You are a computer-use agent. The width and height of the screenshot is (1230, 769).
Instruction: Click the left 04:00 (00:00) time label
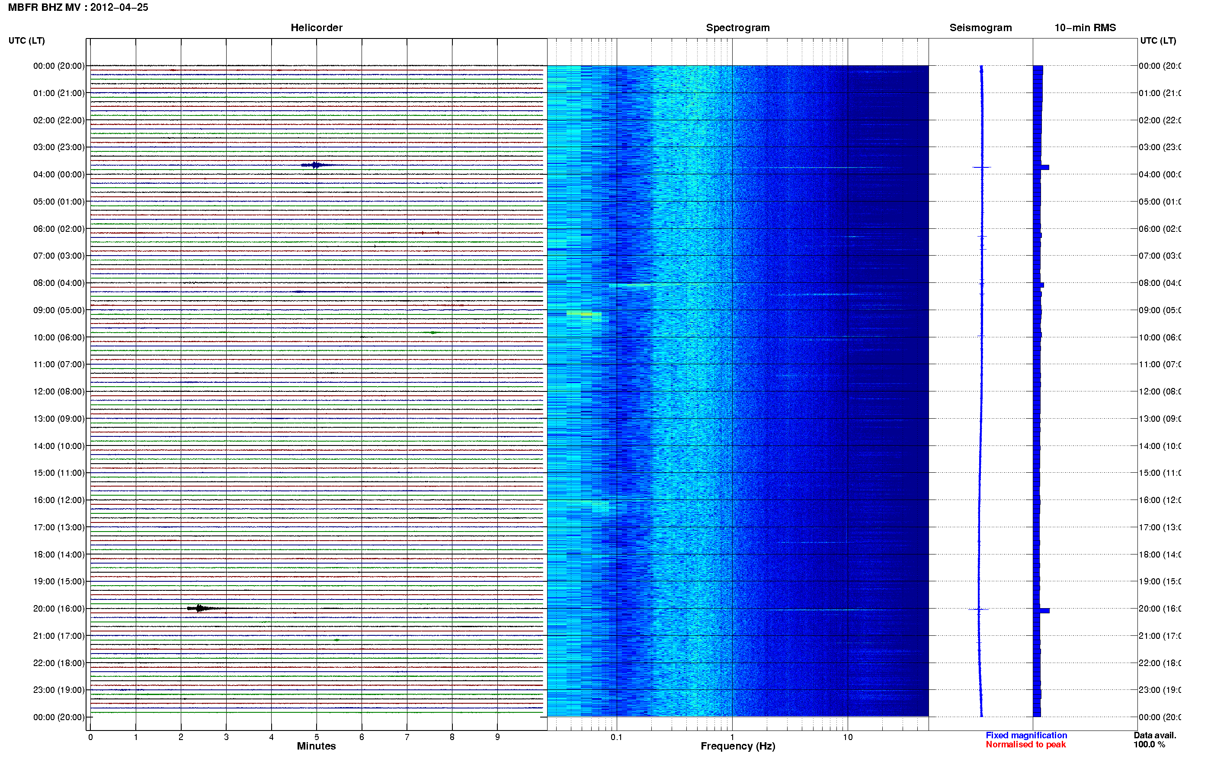pos(59,174)
